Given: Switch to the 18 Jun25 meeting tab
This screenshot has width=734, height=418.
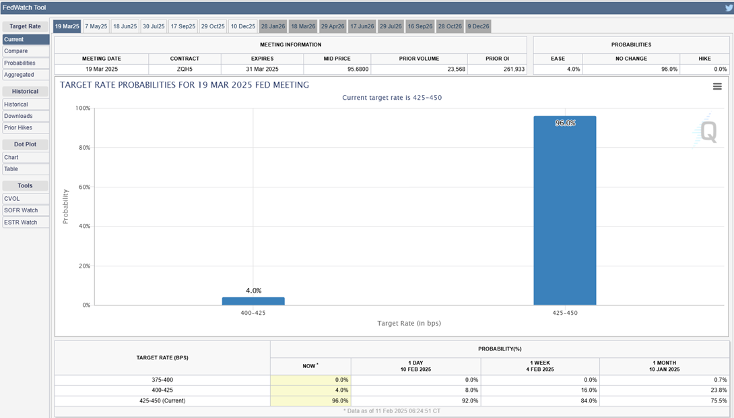Looking at the screenshot, I should coord(125,26).
